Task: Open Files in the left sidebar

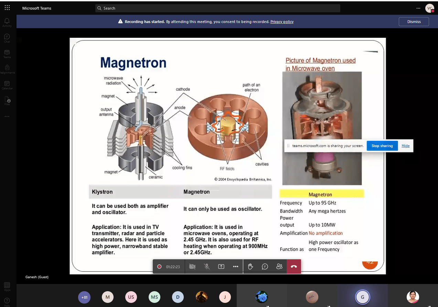Action: click(x=7, y=100)
